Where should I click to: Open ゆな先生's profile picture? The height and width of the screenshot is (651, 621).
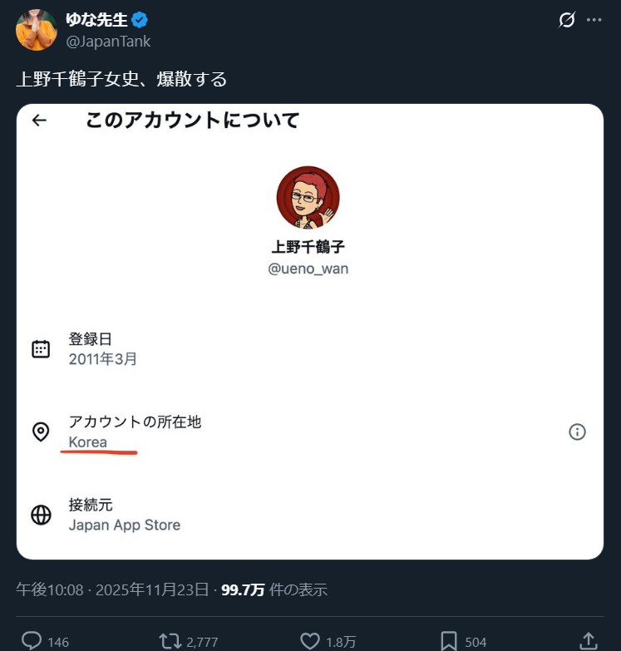pos(37,30)
